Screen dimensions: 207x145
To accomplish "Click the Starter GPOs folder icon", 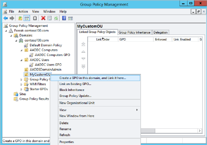I will coord(26,89).
